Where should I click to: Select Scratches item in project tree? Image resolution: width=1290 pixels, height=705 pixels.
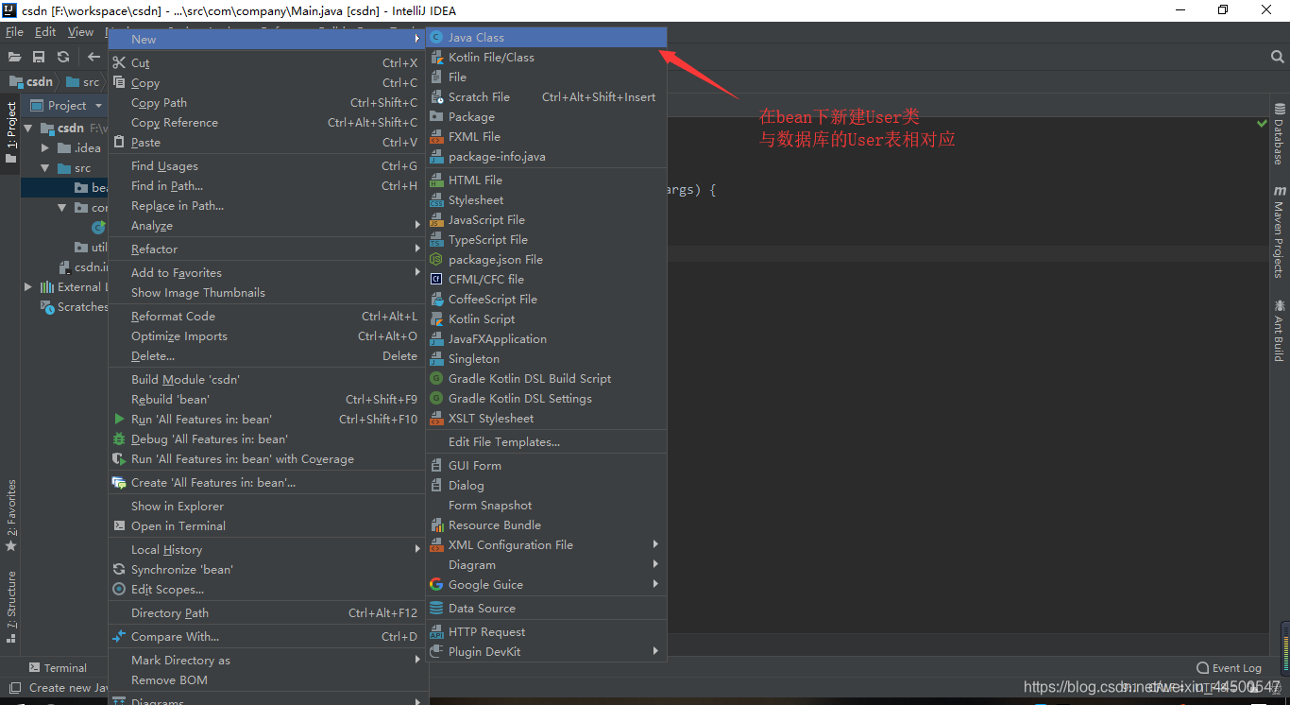click(x=75, y=306)
